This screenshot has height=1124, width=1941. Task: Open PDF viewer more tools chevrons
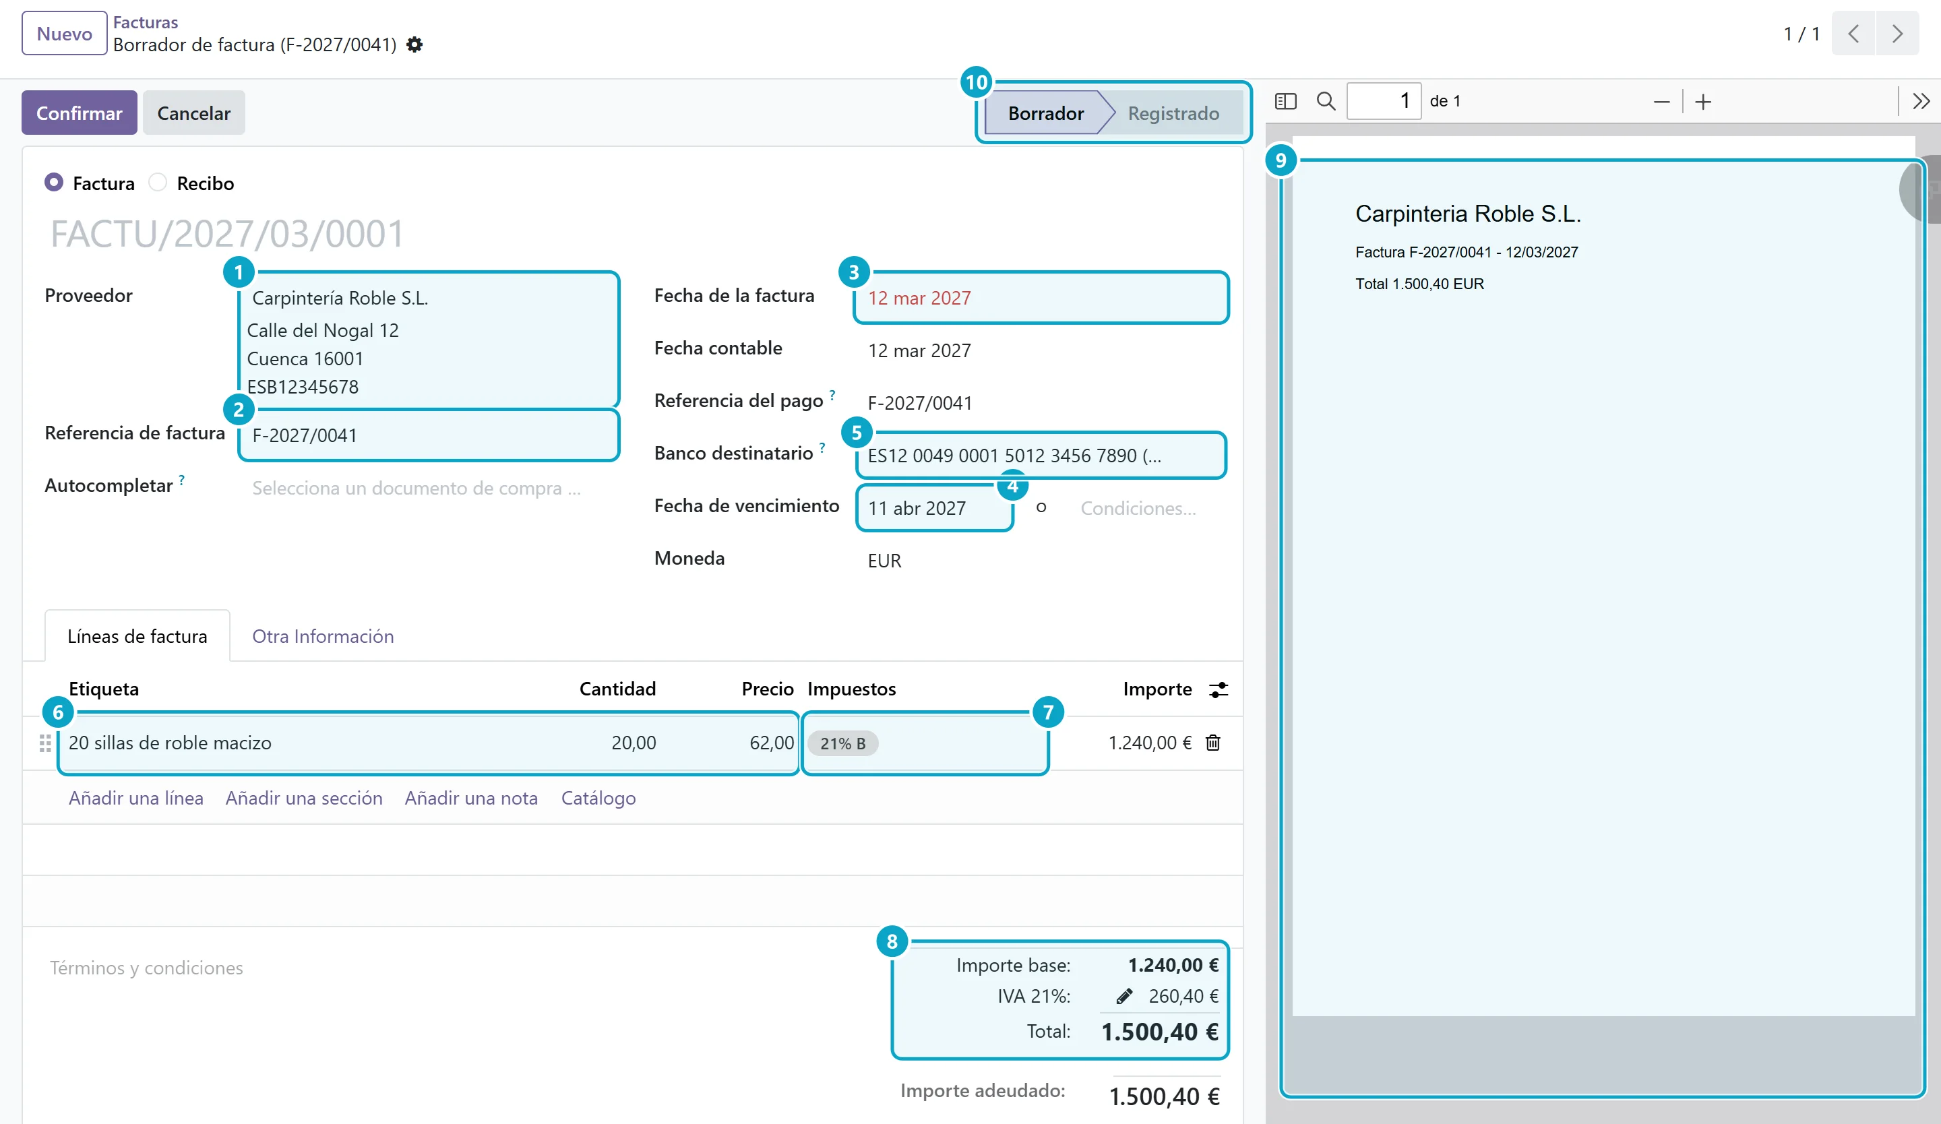[x=1921, y=101]
